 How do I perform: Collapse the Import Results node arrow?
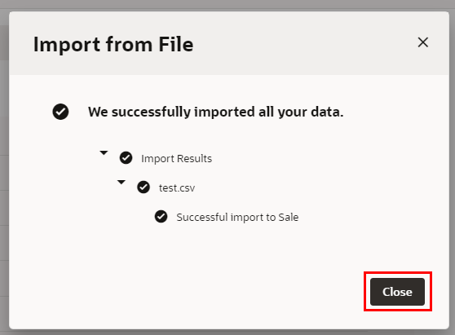tap(104, 152)
